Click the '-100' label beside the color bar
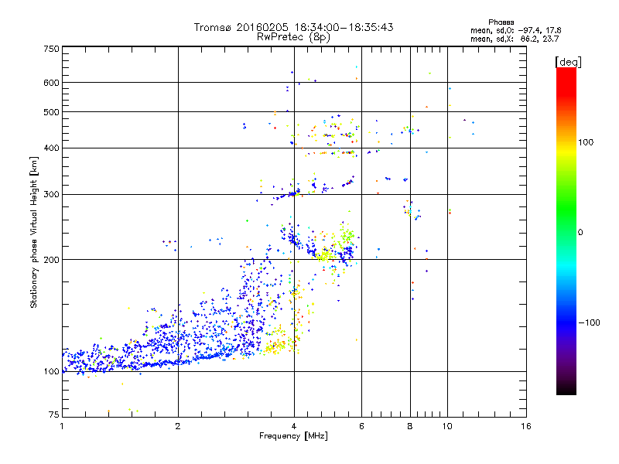This screenshot has width=619, height=464. click(589, 322)
